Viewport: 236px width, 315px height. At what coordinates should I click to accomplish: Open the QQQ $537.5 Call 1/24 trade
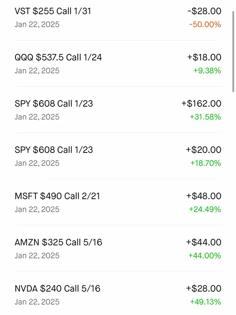click(58, 57)
